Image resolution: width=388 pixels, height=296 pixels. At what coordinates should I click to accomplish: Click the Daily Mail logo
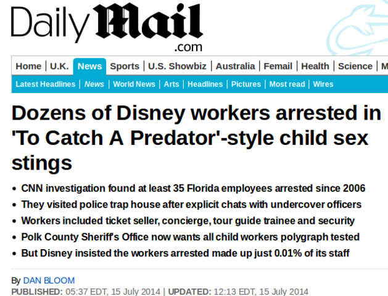click(107, 27)
